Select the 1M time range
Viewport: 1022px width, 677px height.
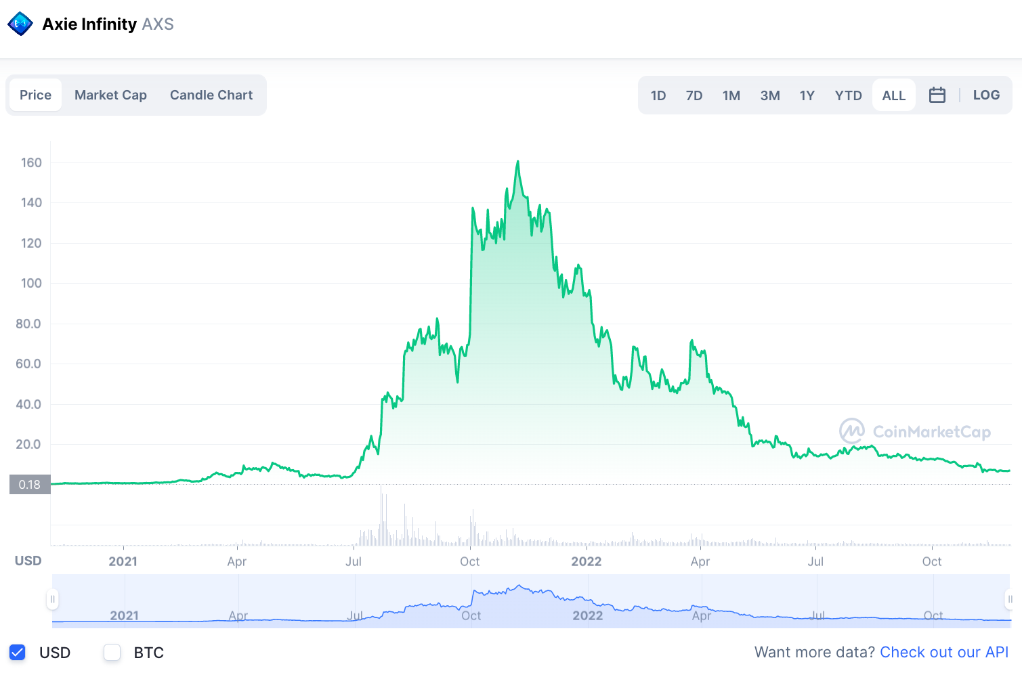(x=731, y=95)
